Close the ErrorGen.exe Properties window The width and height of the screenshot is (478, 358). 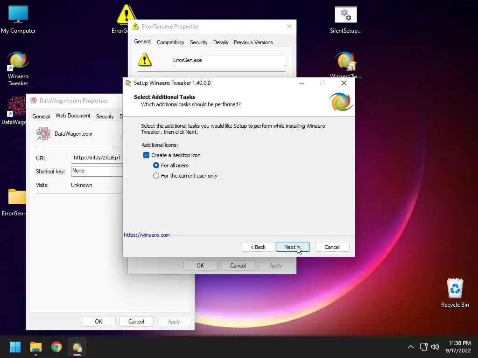click(289, 26)
